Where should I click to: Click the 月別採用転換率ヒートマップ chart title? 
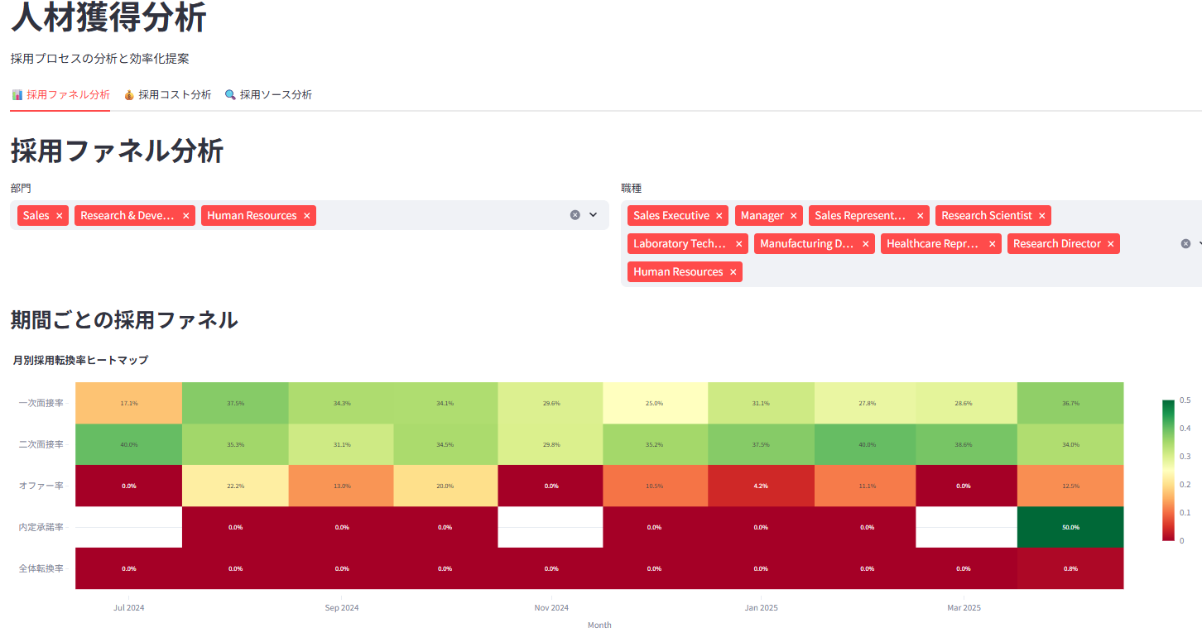(81, 360)
